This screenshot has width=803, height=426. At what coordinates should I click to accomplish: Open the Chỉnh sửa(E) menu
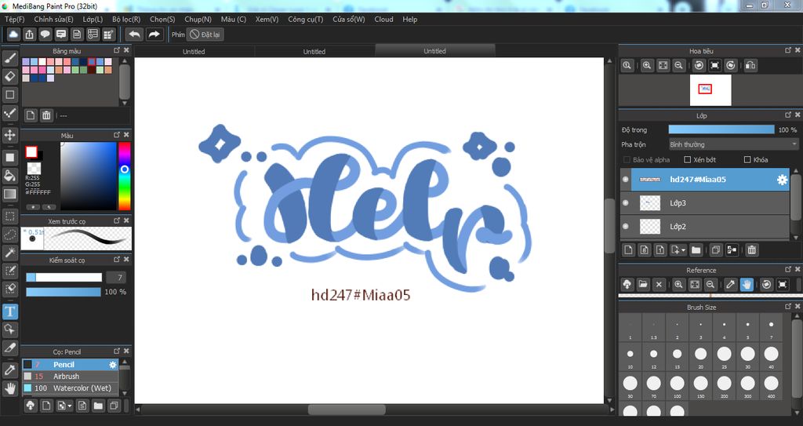(x=54, y=19)
